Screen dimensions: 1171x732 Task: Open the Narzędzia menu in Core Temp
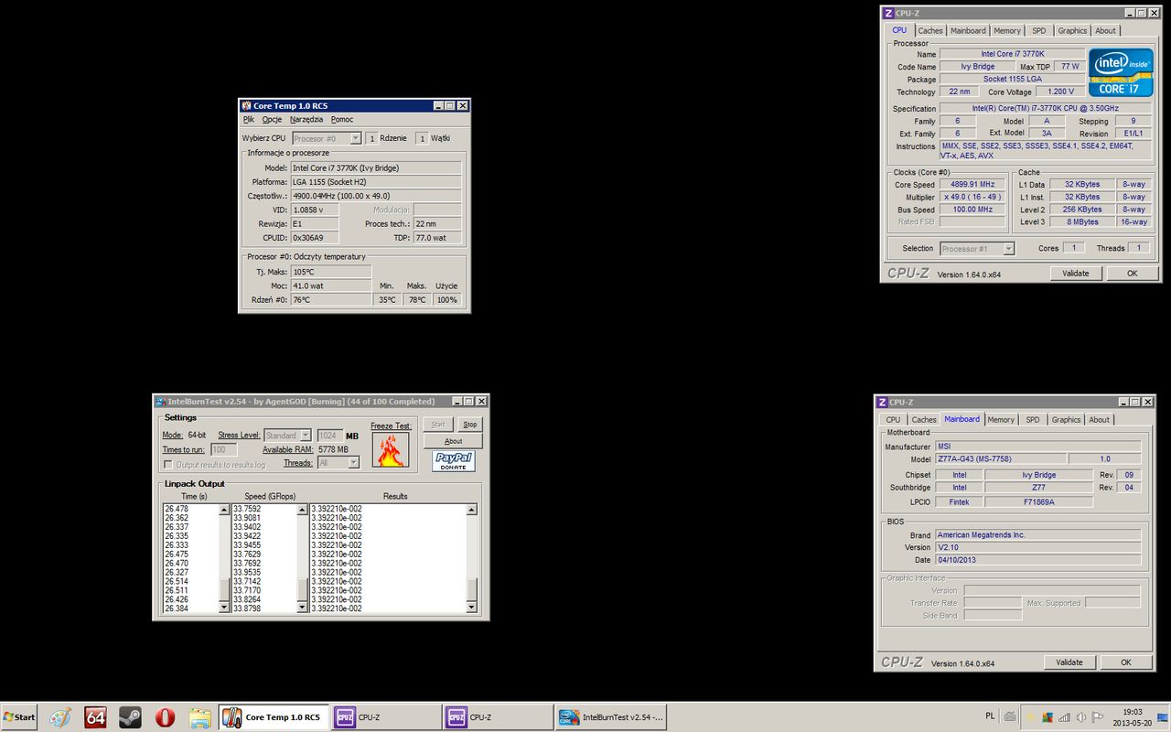click(x=306, y=120)
